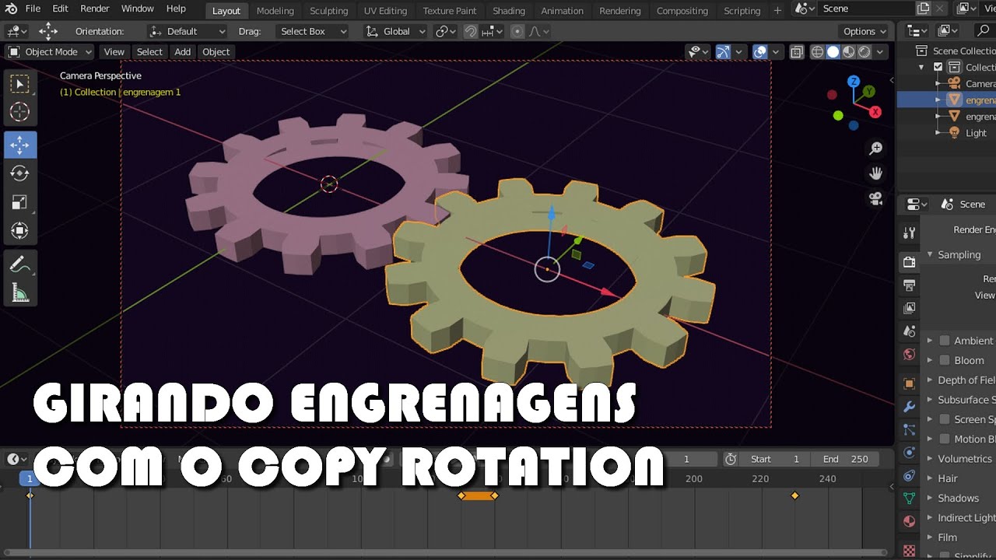996x560 pixels.
Task: Open the Object Data green triangle tab
Action: coord(909,499)
